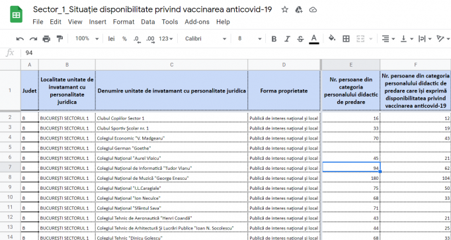Viewport: 451px width, 240px height.
Task: Open the font size 8 dropdown
Action: (x=249, y=38)
